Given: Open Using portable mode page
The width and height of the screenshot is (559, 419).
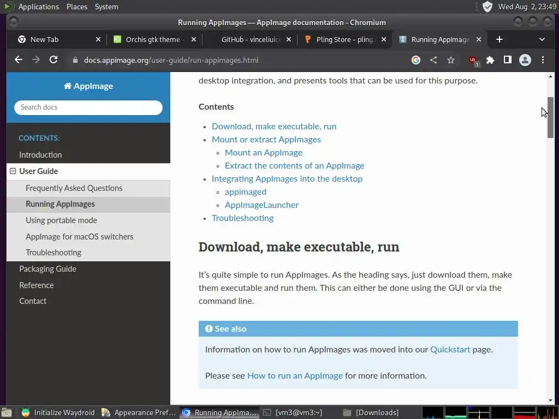Looking at the screenshot, I should coord(61,220).
